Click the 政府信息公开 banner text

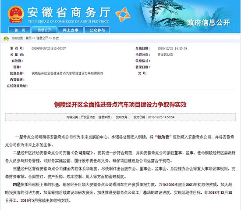point(209,22)
